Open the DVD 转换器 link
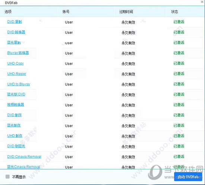The height and width of the screenshot is (185, 205). point(16,32)
